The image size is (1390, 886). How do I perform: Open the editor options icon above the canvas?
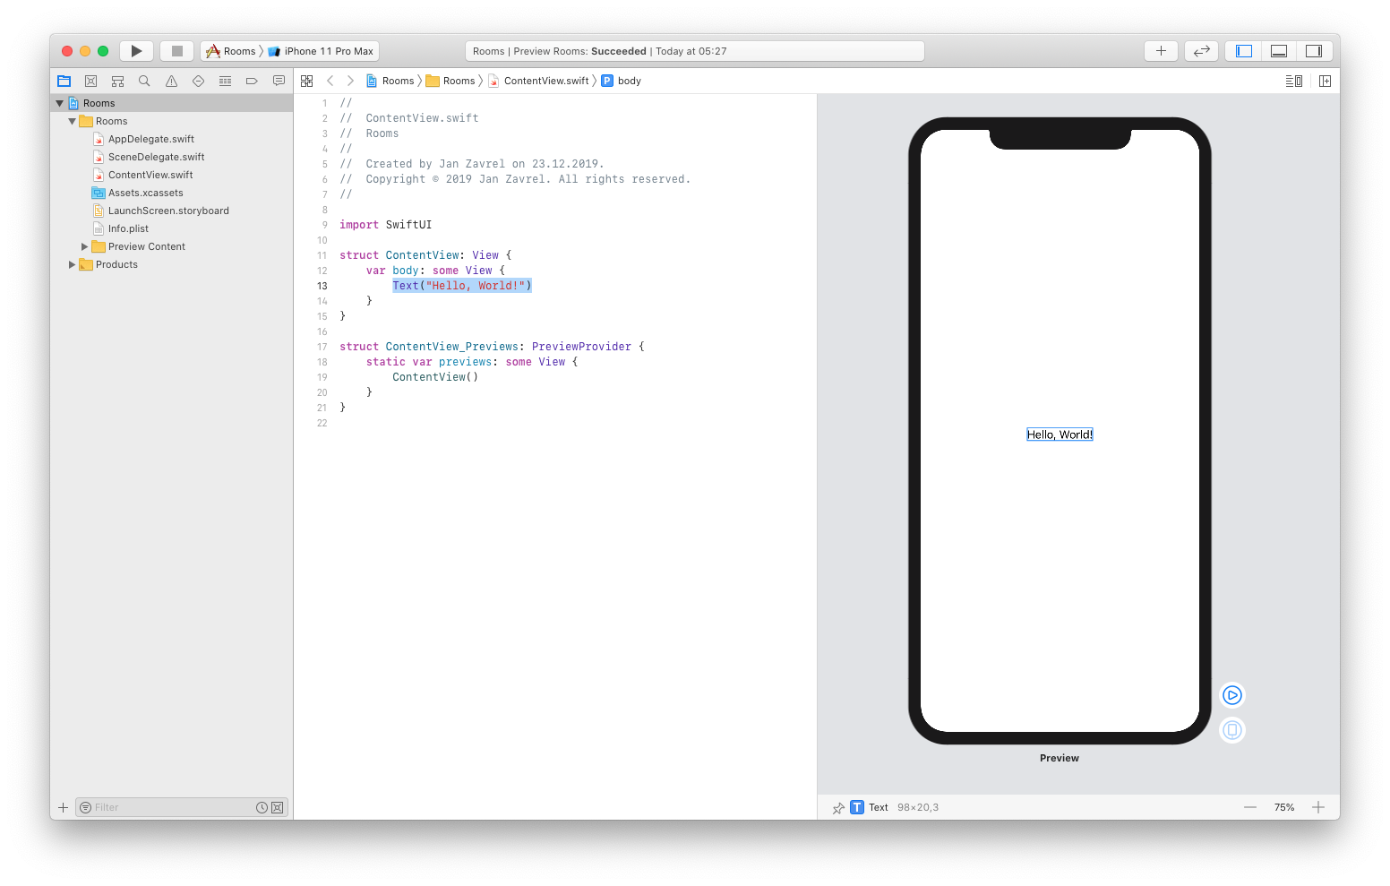point(1293,80)
